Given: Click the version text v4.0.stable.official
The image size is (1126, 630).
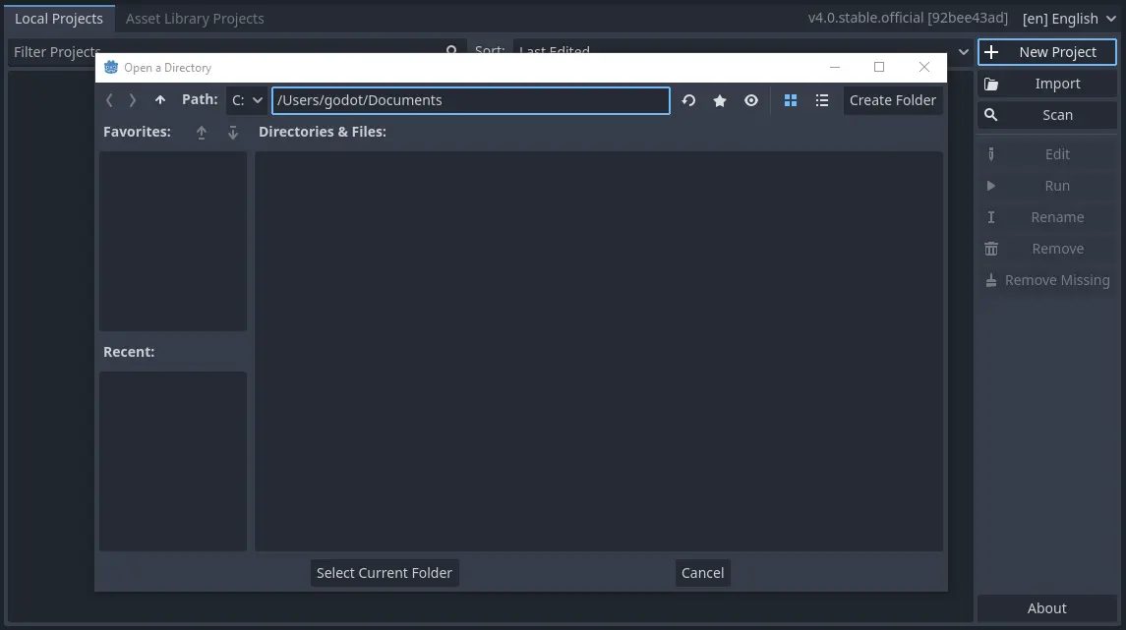Looking at the screenshot, I should (x=908, y=19).
